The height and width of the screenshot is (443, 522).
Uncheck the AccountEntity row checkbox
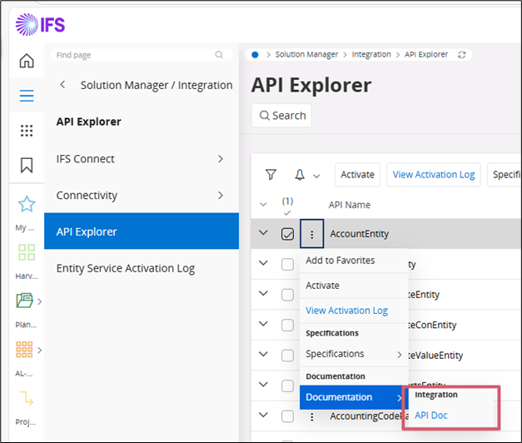pyautogui.click(x=287, y=234)
